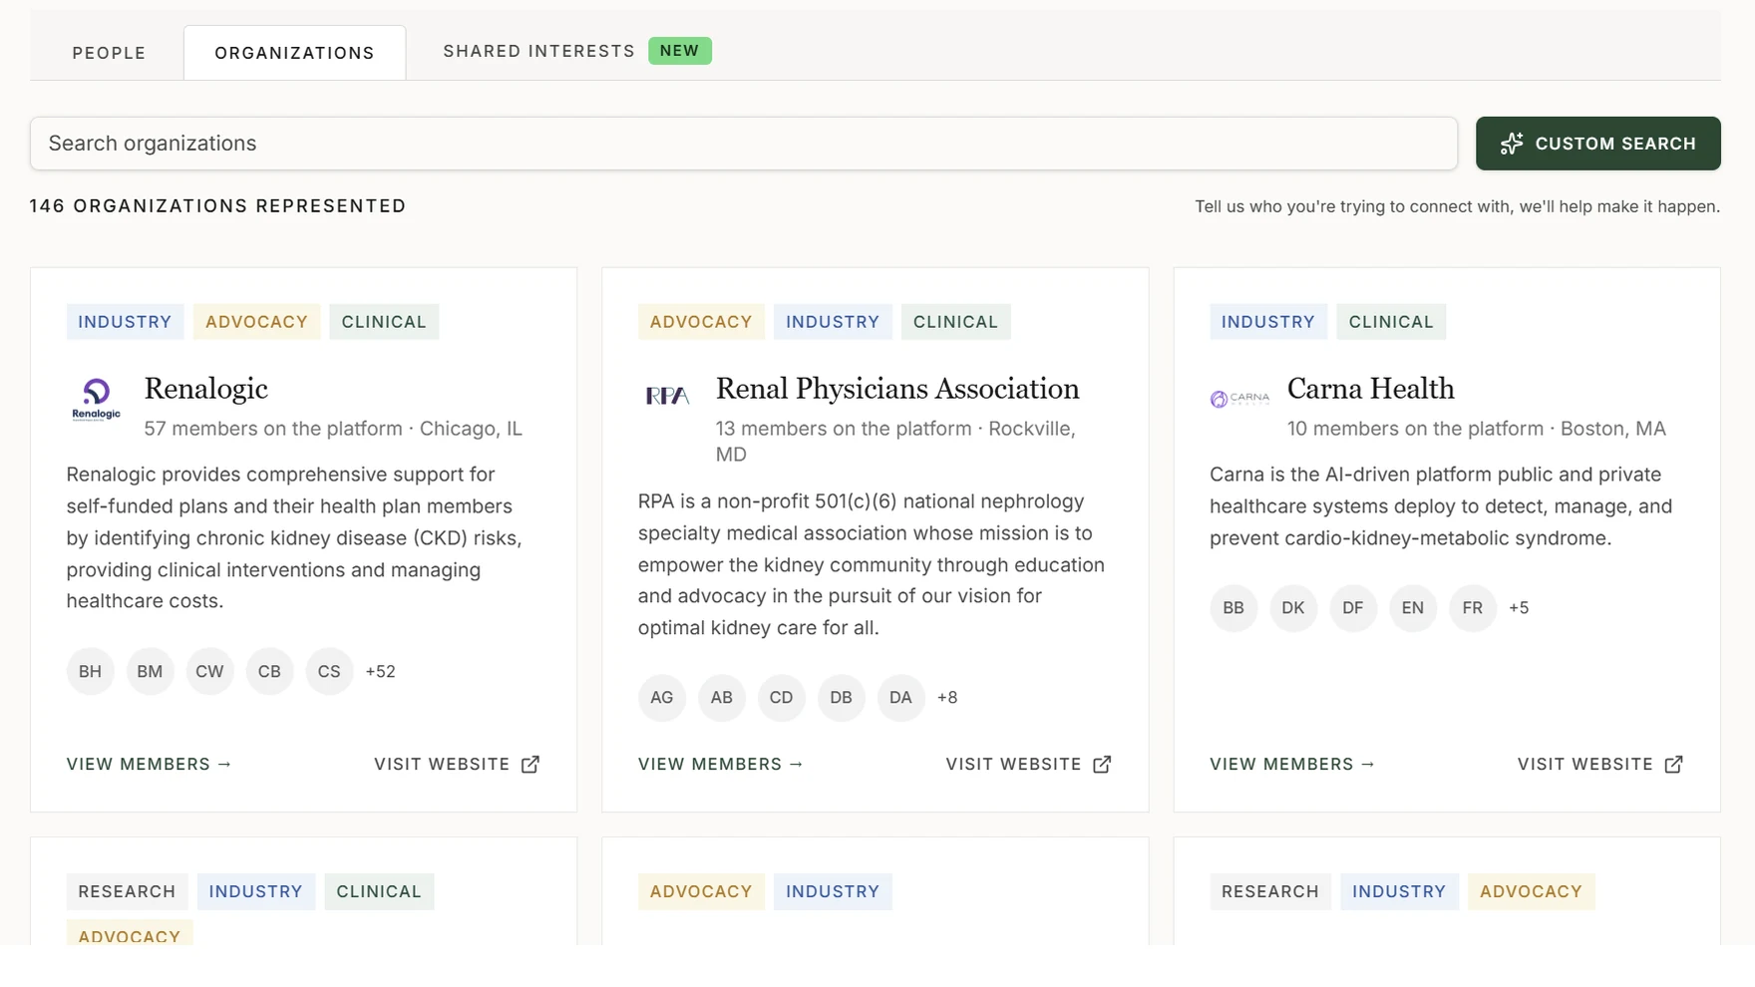Screen dimensions: 1755x987
Task: View members of Carna Health
Action: pos(1292,764)
